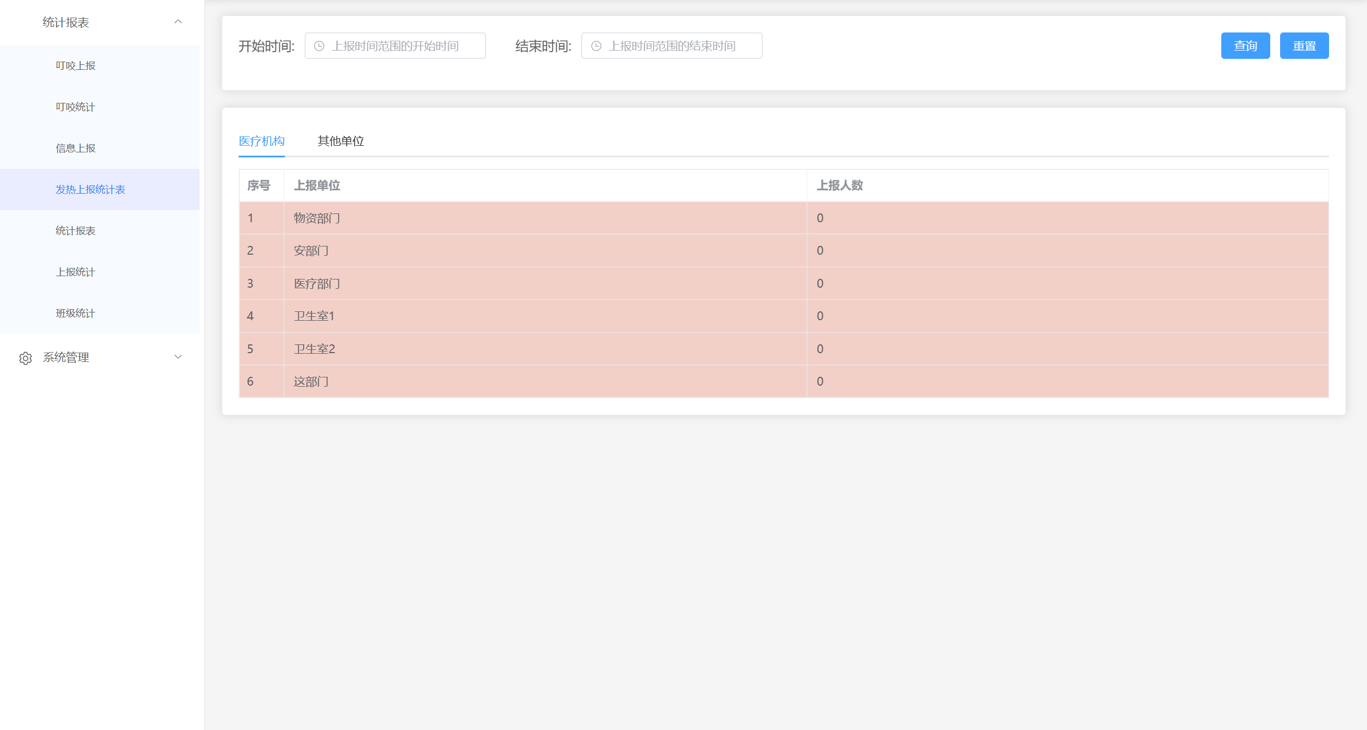Viewport: 1367px width, 730px height.
Task: Select 发热上报统计表 in the sidebar
Action: point(100,190)
